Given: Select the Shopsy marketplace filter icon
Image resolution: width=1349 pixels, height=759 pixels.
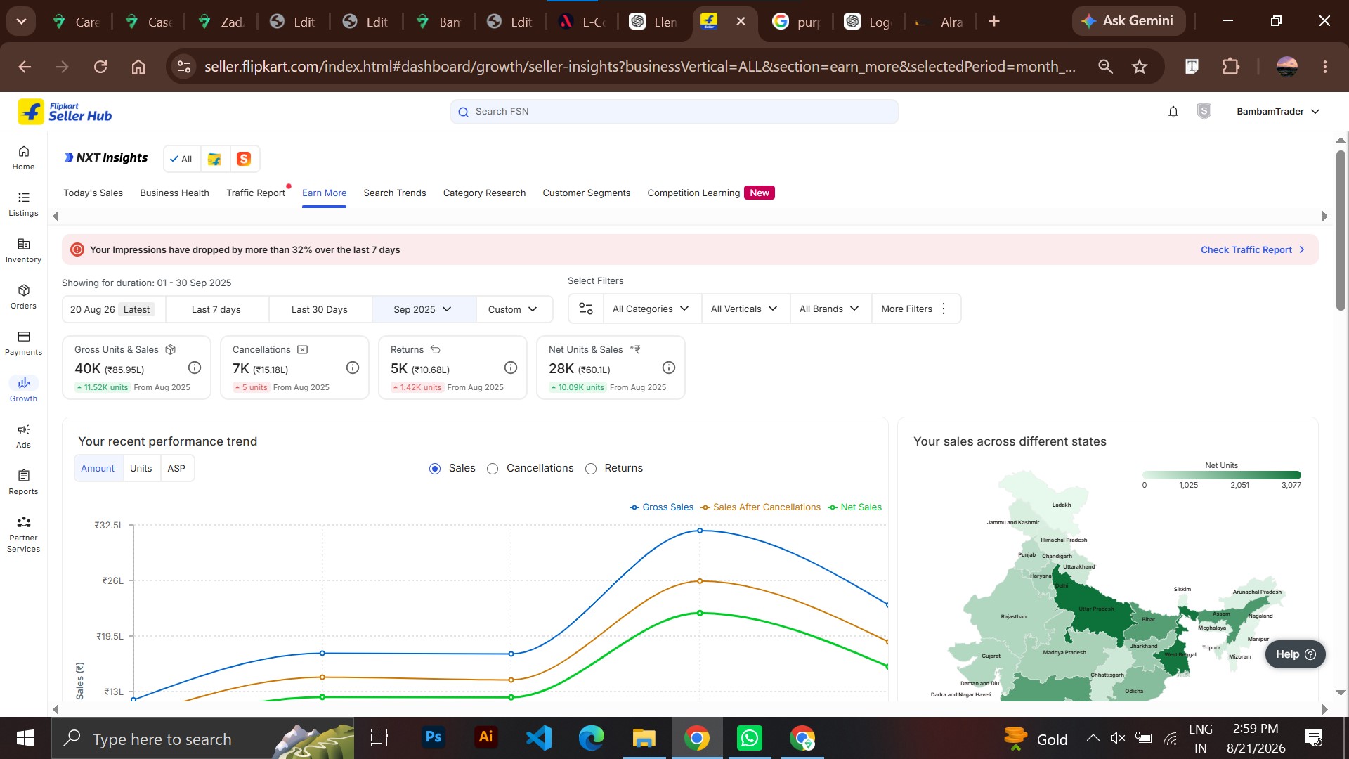Looking at the screenshot, I should (243, 159).
